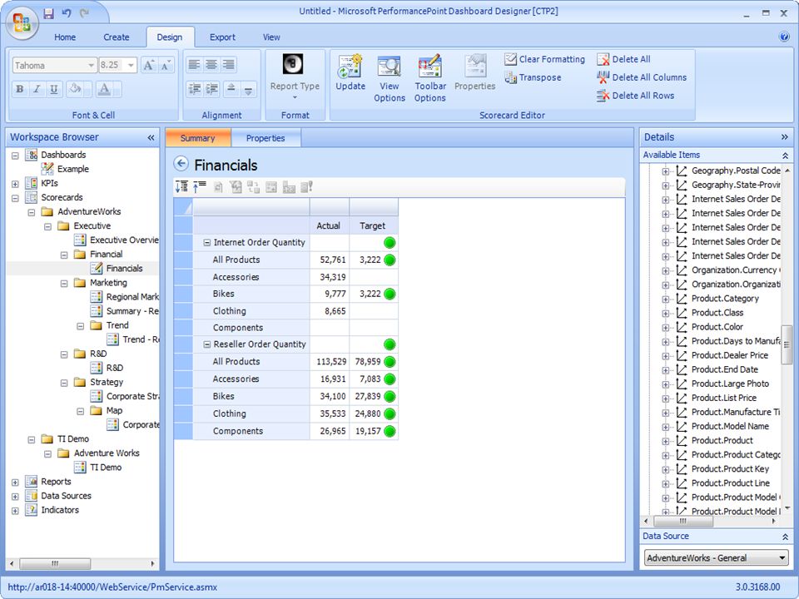Open the Create ribbon tab
799x599 pixels.
(117, 37)
